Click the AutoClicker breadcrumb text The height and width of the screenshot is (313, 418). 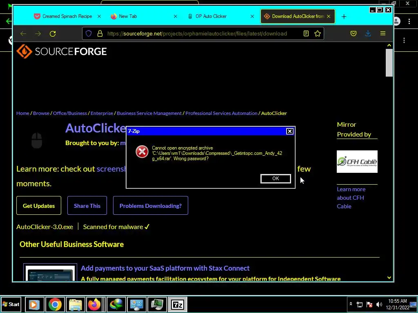274,113
